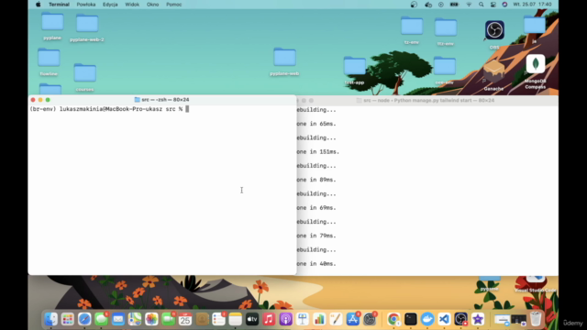Open Trash in the Dock

pos(536,319)
